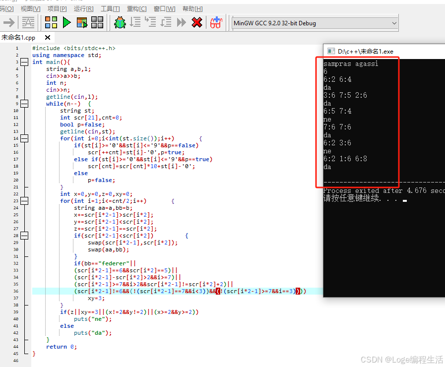Open the 窗口[W] menu
445x367 pixels.
[164, 9]
